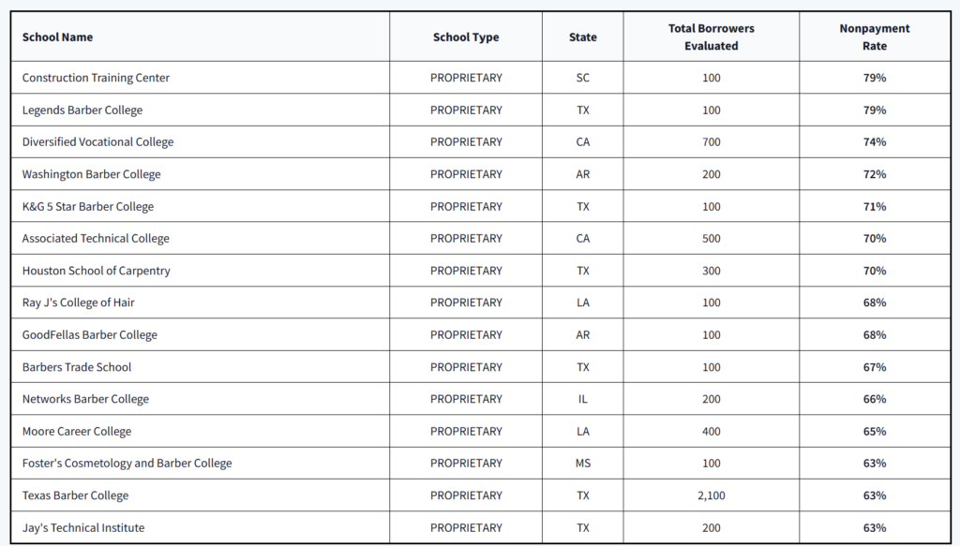This screenshot has height=546, width=960.
Task: Click K&G 5 Star Barber College
Action: [x=88, y=207]
